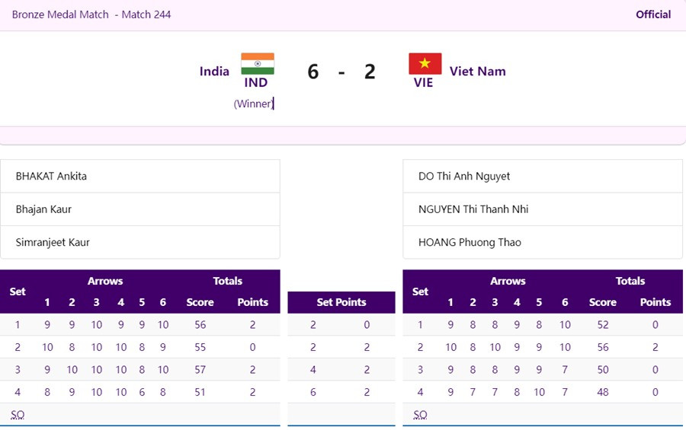Click the Bronze Medal Match title
Image resolution: width=686 pixels, height=430 pixels.
coord(91,14)
